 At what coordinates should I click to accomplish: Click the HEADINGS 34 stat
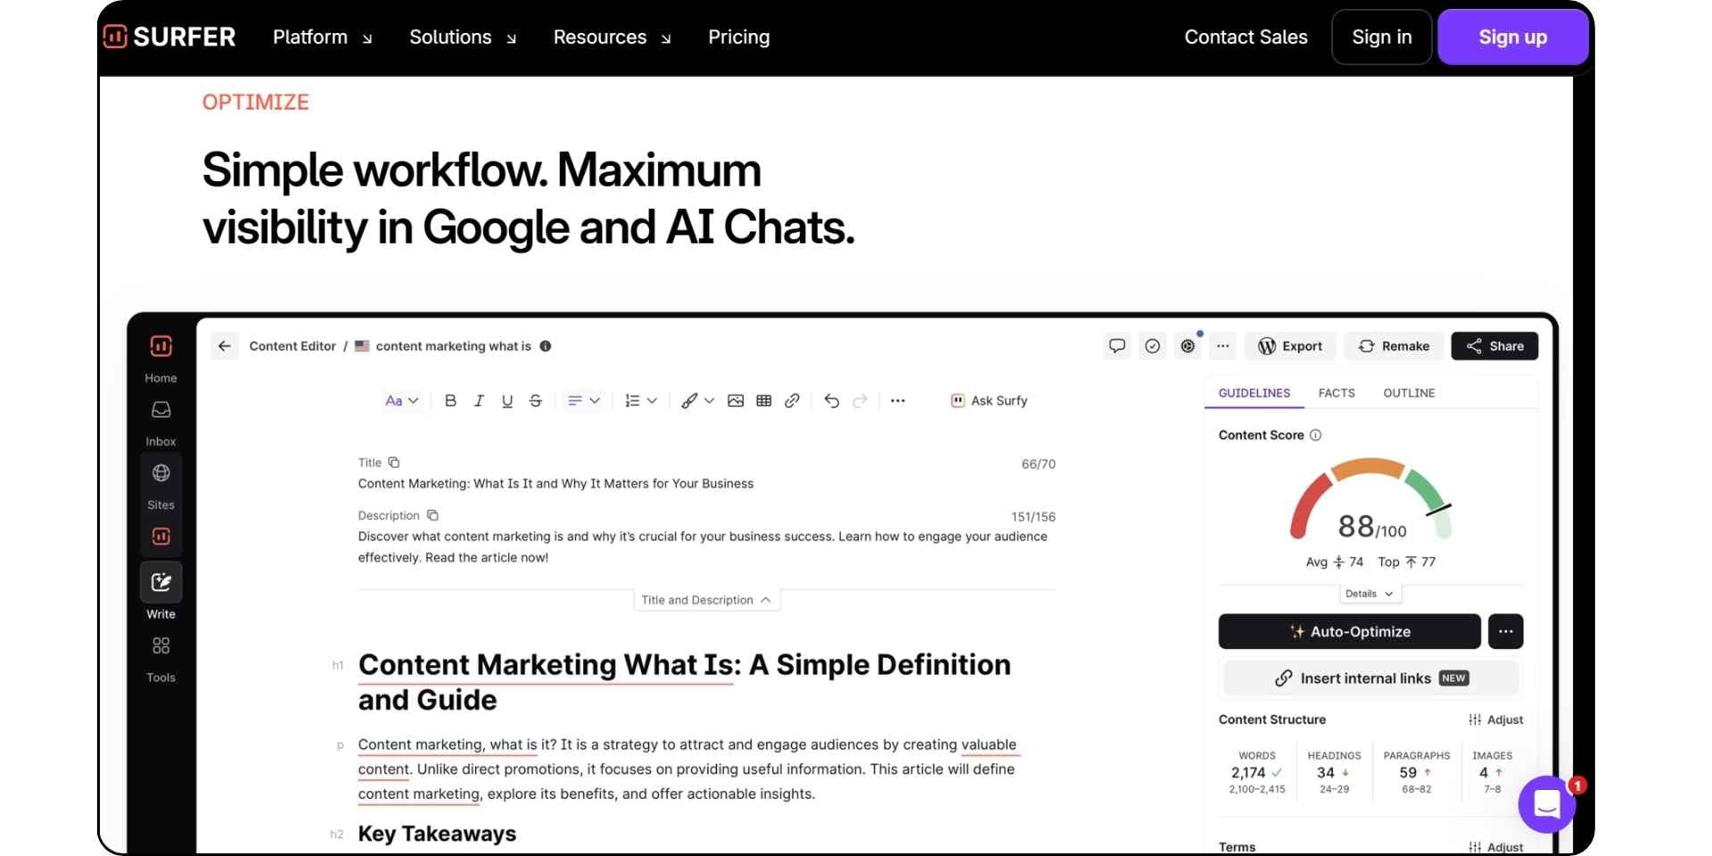[x=1334, y=773]
